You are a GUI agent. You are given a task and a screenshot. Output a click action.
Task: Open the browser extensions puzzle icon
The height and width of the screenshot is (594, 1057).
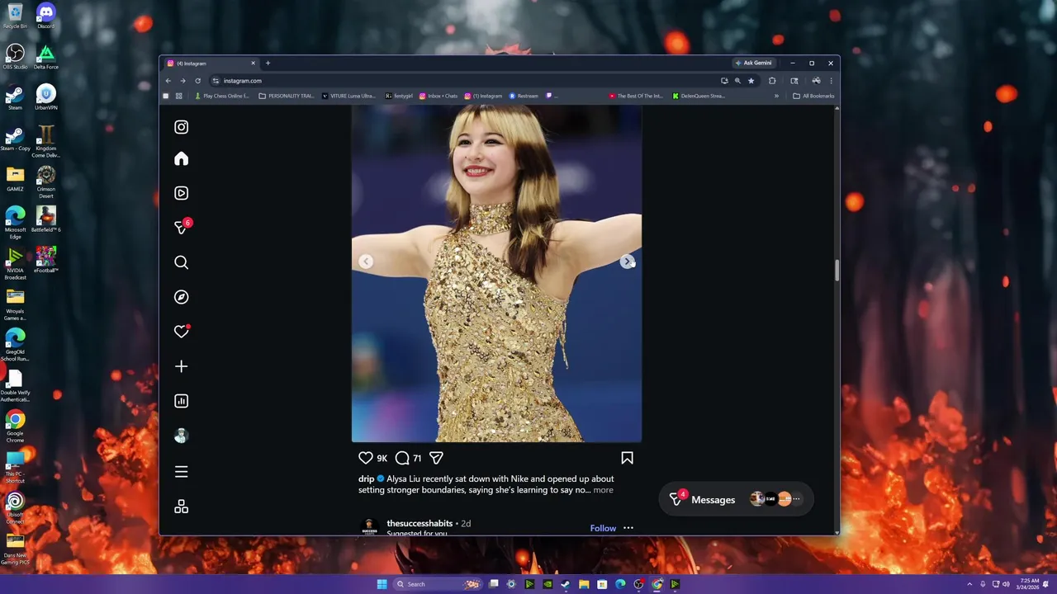[x=772, y=81]
